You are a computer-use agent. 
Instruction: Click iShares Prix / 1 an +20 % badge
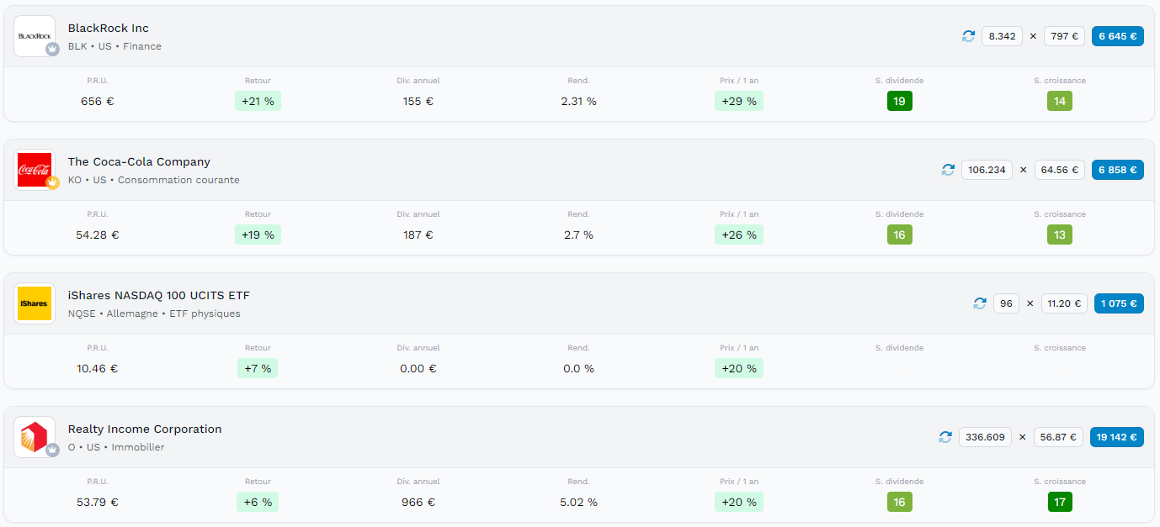739,369
